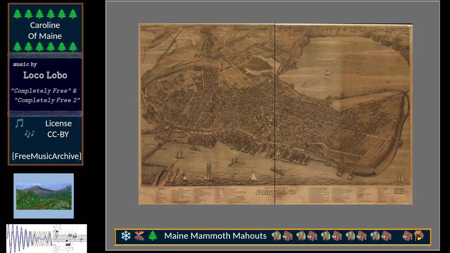Viewport: 450px width, 253px height.
Task: Click the Portland bird's-eye map image
Action: [275, 114]
